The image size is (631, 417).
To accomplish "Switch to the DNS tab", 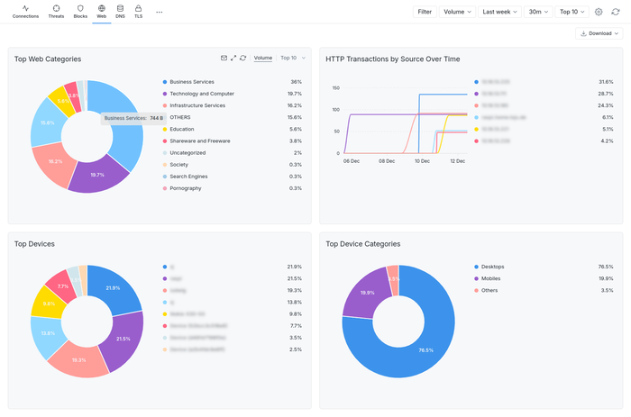I will (120, 12).
